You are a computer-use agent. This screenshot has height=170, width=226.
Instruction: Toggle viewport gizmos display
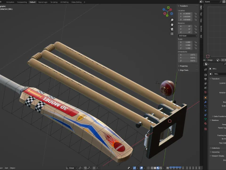(134, 168)
